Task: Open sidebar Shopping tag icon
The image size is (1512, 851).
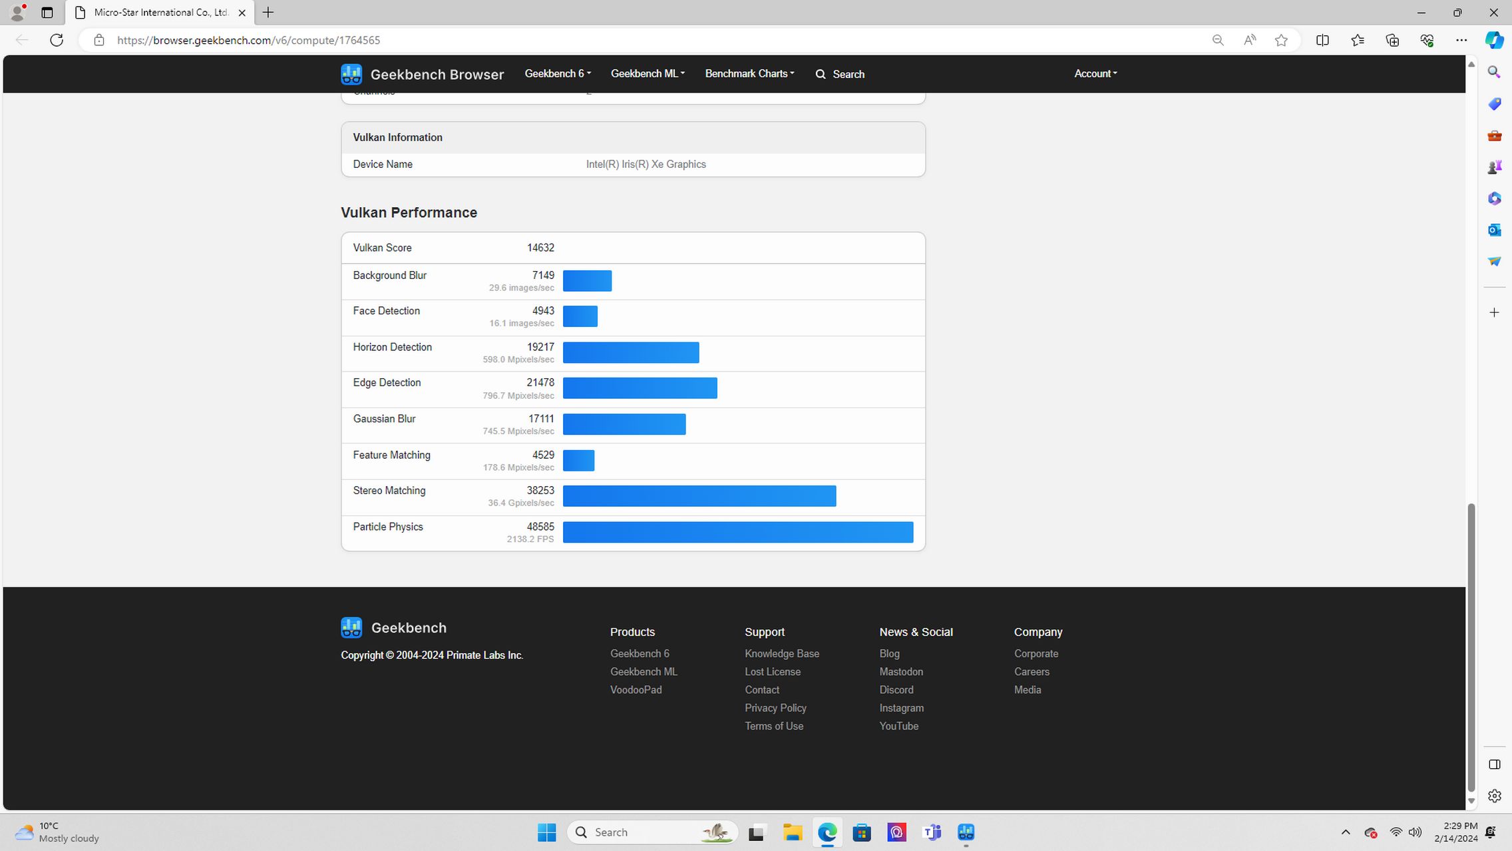Action: (1494, 104)
